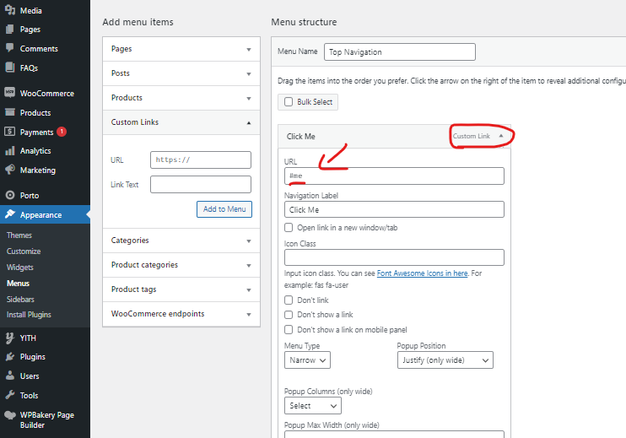Viewport: 626px width, 438px height.
Task: Collapse the Custom Links section
Action: coord(181,122)
